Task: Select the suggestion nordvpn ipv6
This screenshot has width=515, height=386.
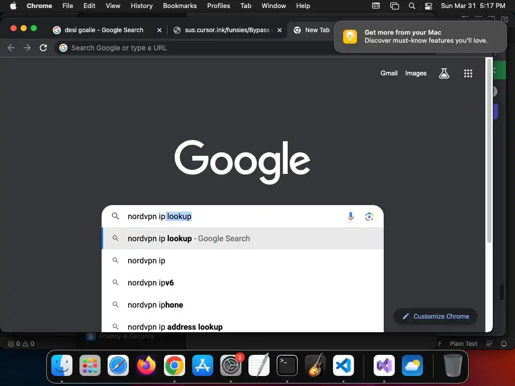Action: [x=242, y=282]
